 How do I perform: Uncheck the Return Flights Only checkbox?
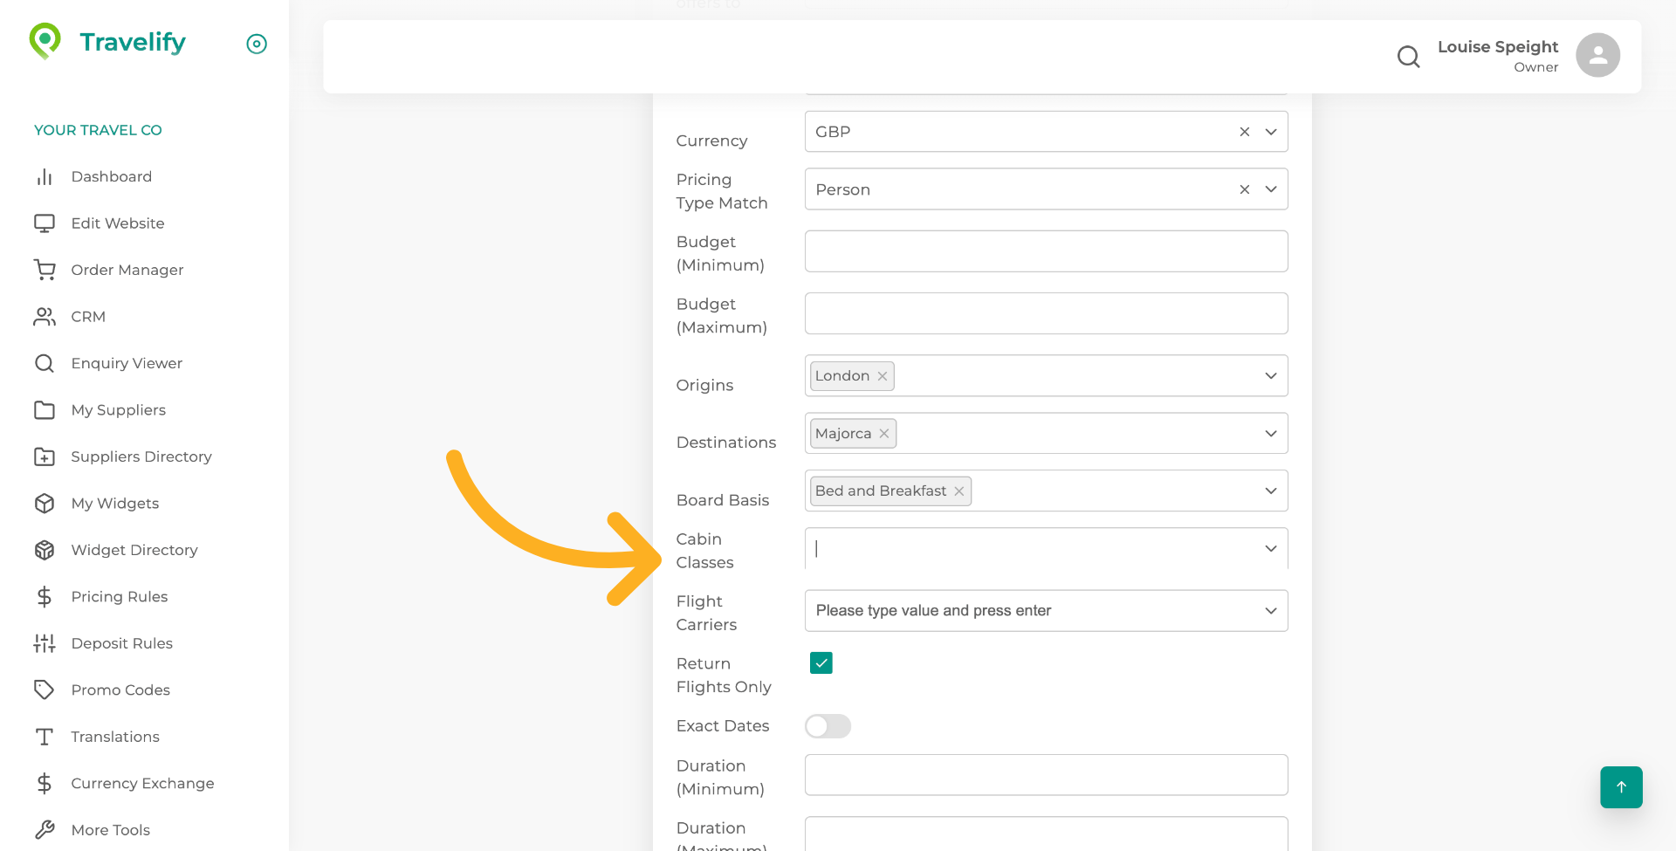click(x=821, y=663)
